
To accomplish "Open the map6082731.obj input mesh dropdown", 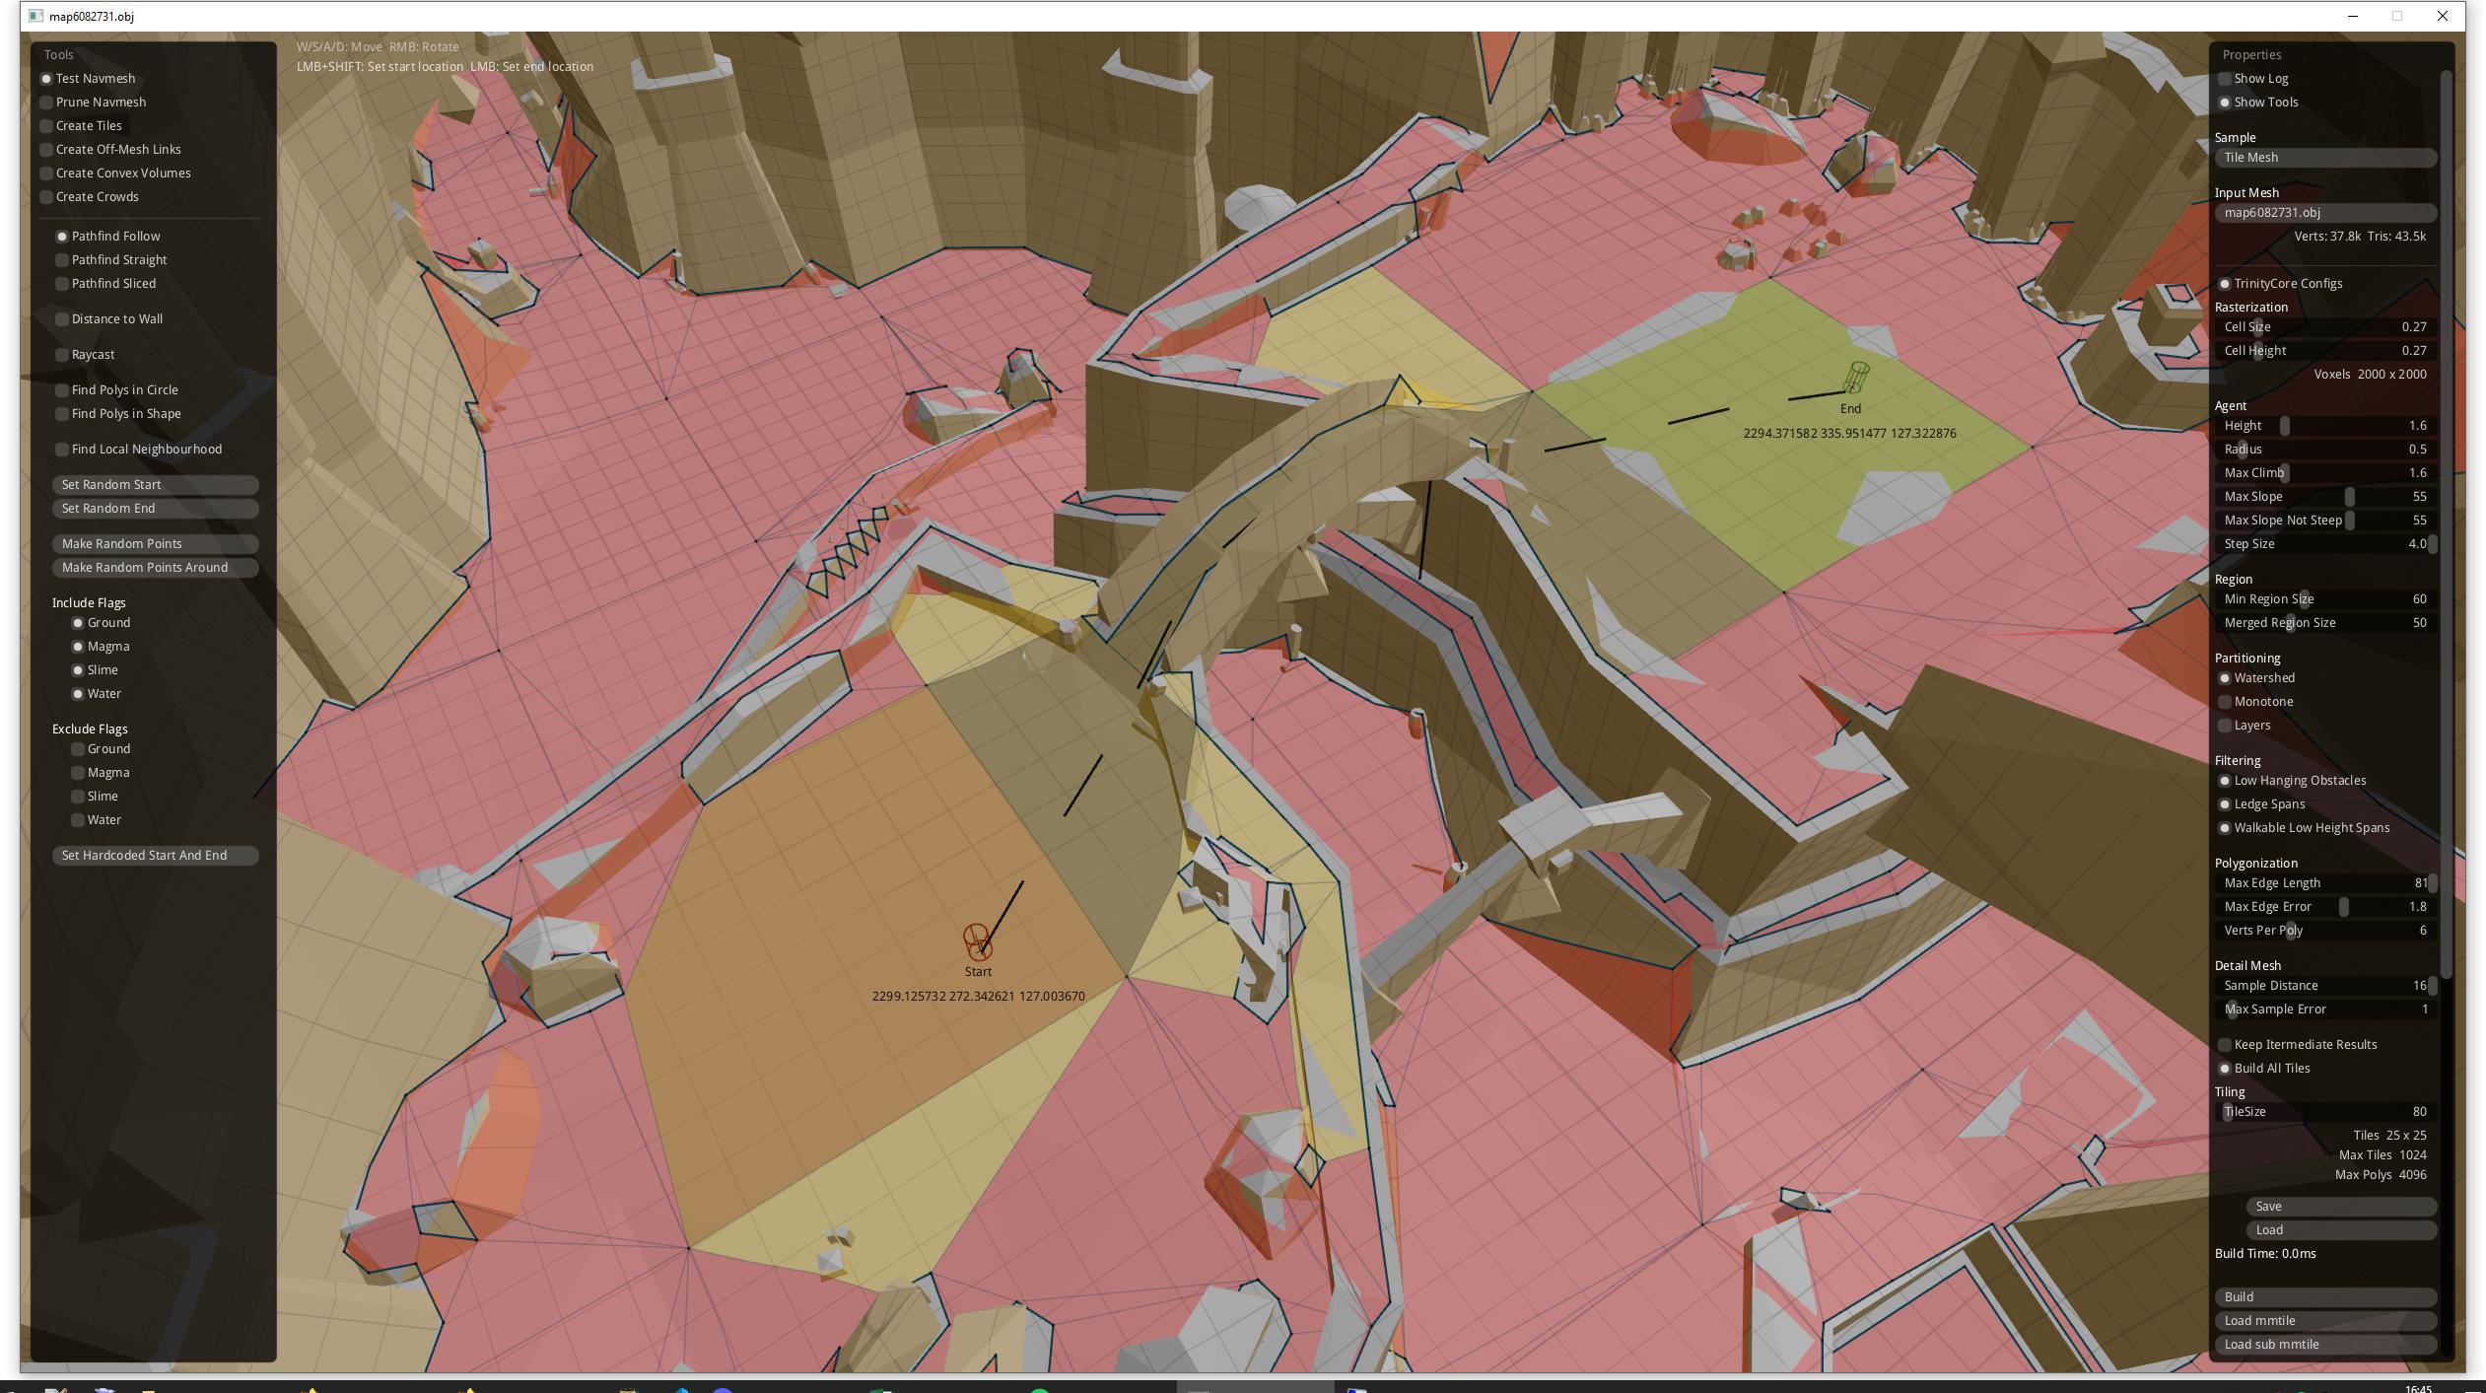I will tap(2323, 212).
